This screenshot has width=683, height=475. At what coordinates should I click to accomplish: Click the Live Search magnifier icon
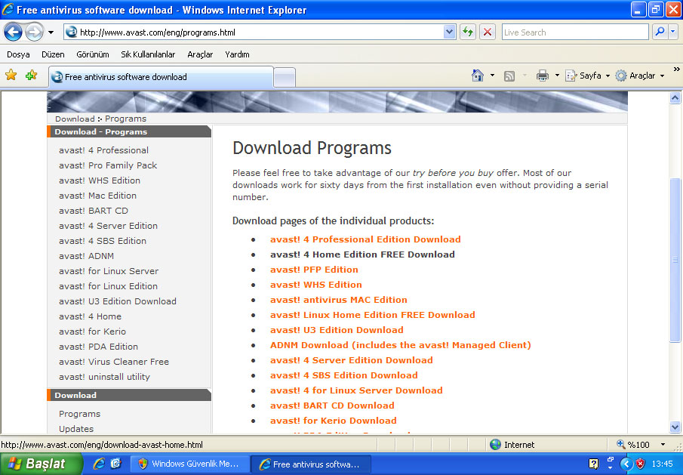point(660,32)
